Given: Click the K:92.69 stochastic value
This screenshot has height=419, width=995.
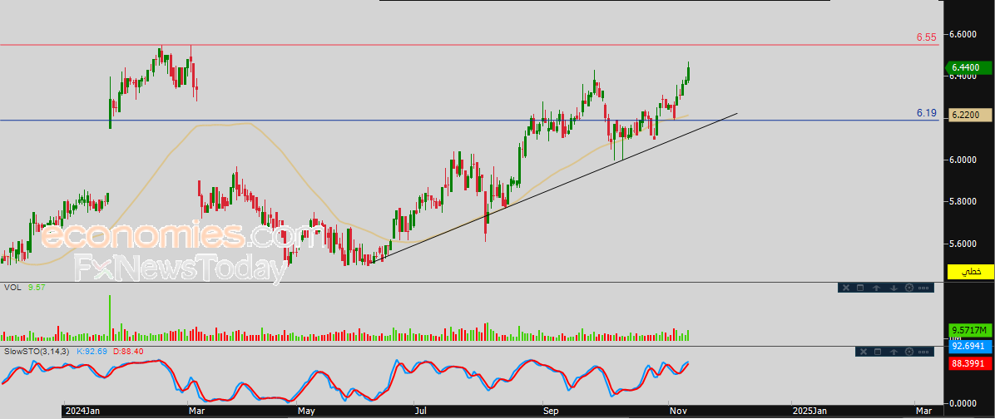Looking at the screenshot, I should 92,351.
